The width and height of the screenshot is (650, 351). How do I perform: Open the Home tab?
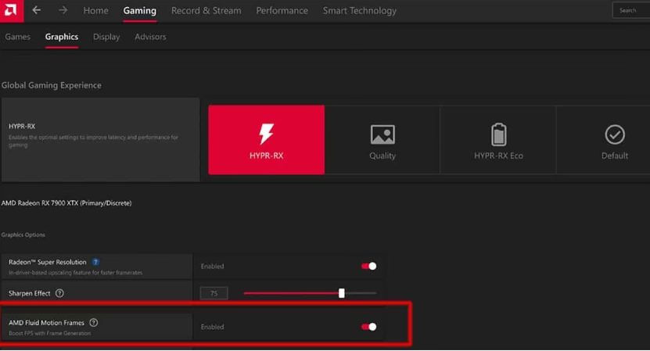(x=95, y=10)
